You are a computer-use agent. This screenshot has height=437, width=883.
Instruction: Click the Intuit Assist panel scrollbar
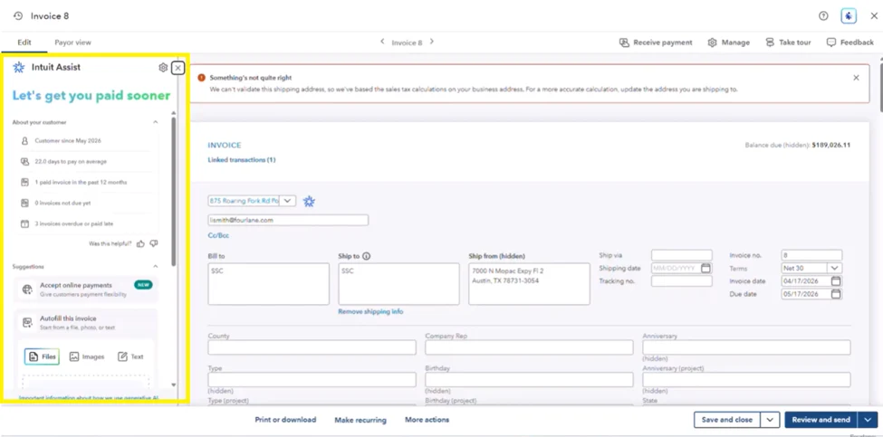click(x=174, y=191)
